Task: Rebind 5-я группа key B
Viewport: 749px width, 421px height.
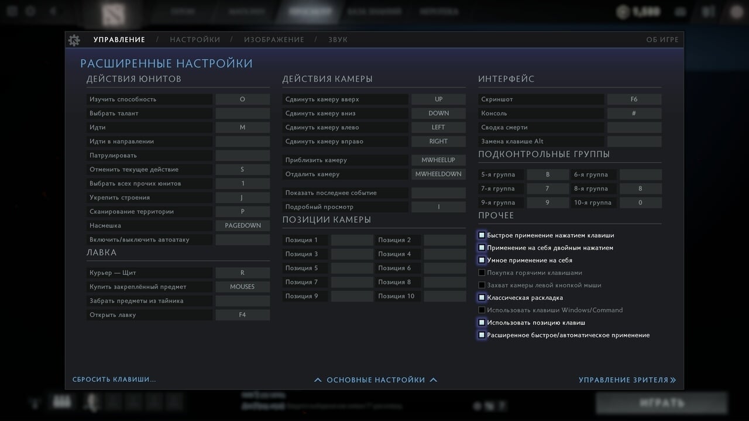Action: point(548,175)
